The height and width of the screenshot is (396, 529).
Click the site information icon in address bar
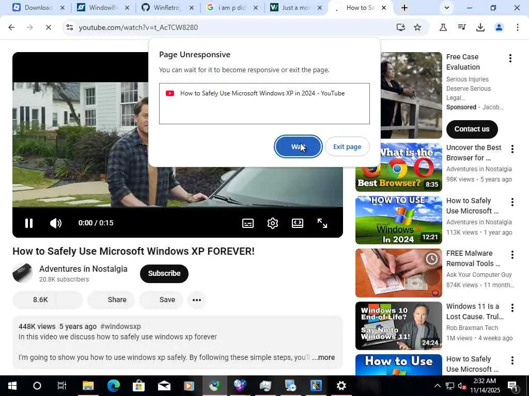point(70,27)
